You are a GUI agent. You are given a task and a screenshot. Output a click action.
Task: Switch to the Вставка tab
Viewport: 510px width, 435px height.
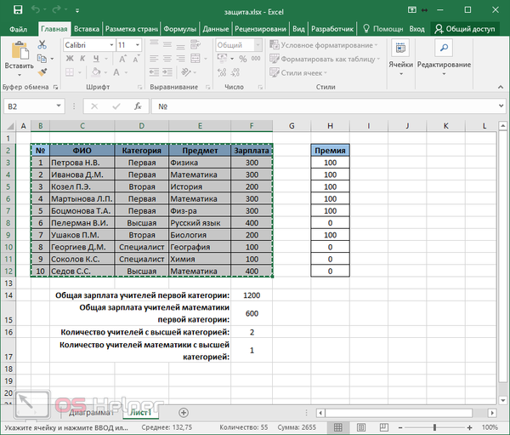point(87,29)
